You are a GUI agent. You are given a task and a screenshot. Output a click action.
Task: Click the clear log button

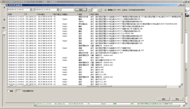click(x=164, y=99)
